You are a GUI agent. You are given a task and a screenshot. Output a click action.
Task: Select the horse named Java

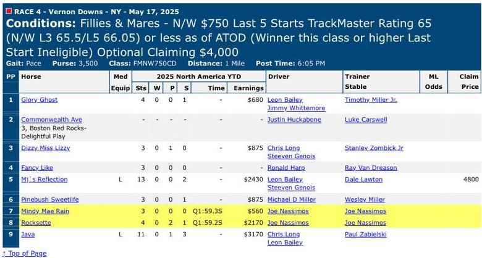click(x=29, y=235)
